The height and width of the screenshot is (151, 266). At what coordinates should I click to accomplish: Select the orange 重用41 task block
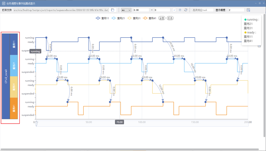tap(14, 108)
